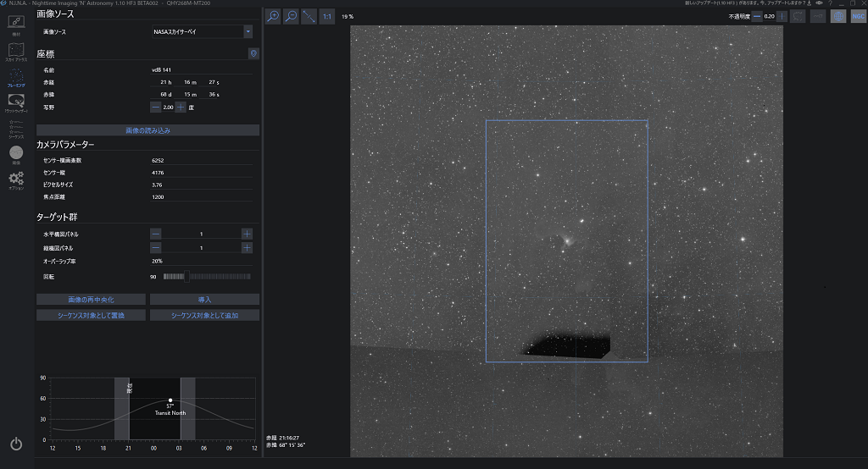Screen dimensions: 868x469
Task: Click the Slew (導入) button
Action: (x=204, y=299)
